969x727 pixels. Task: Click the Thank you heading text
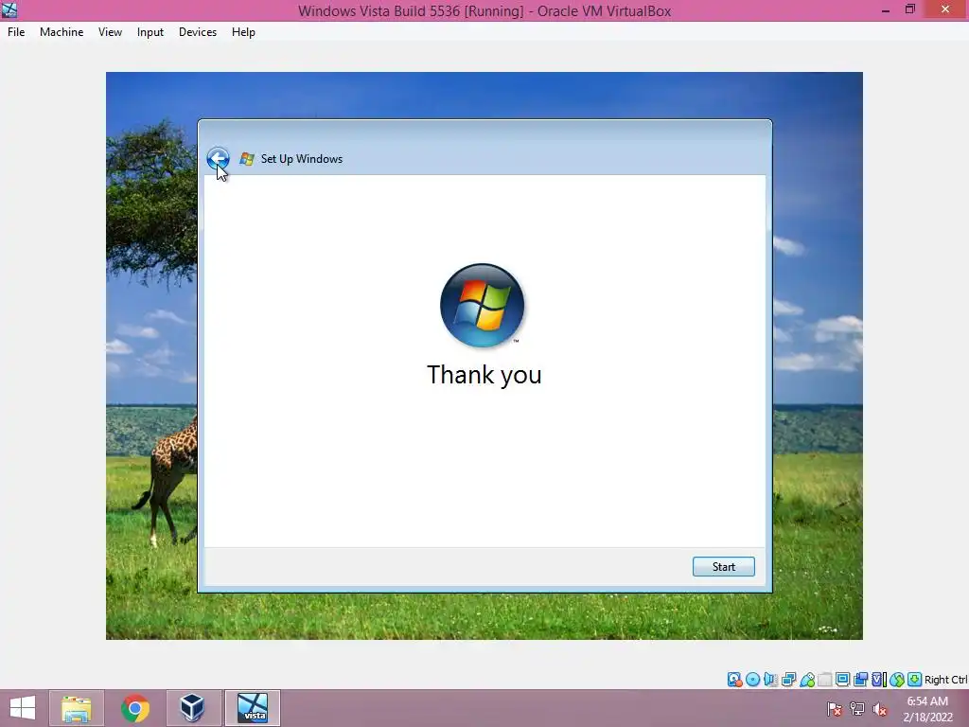(x=484, y=375)
